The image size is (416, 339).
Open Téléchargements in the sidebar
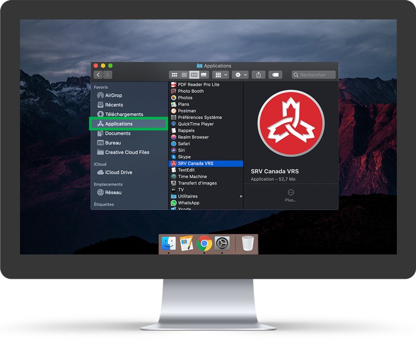click(x=129, y=114)
